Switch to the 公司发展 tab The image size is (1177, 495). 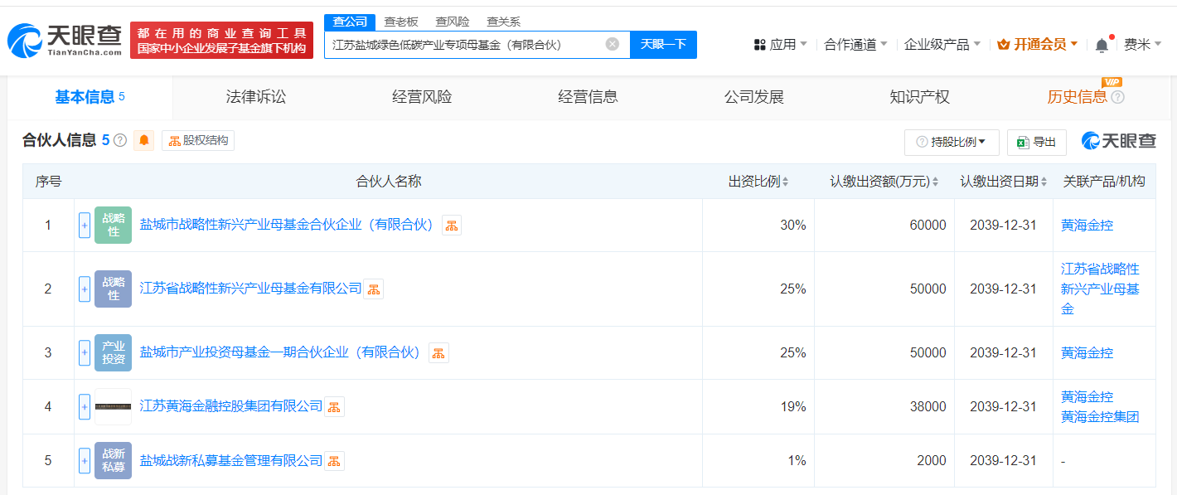point(753,97)
